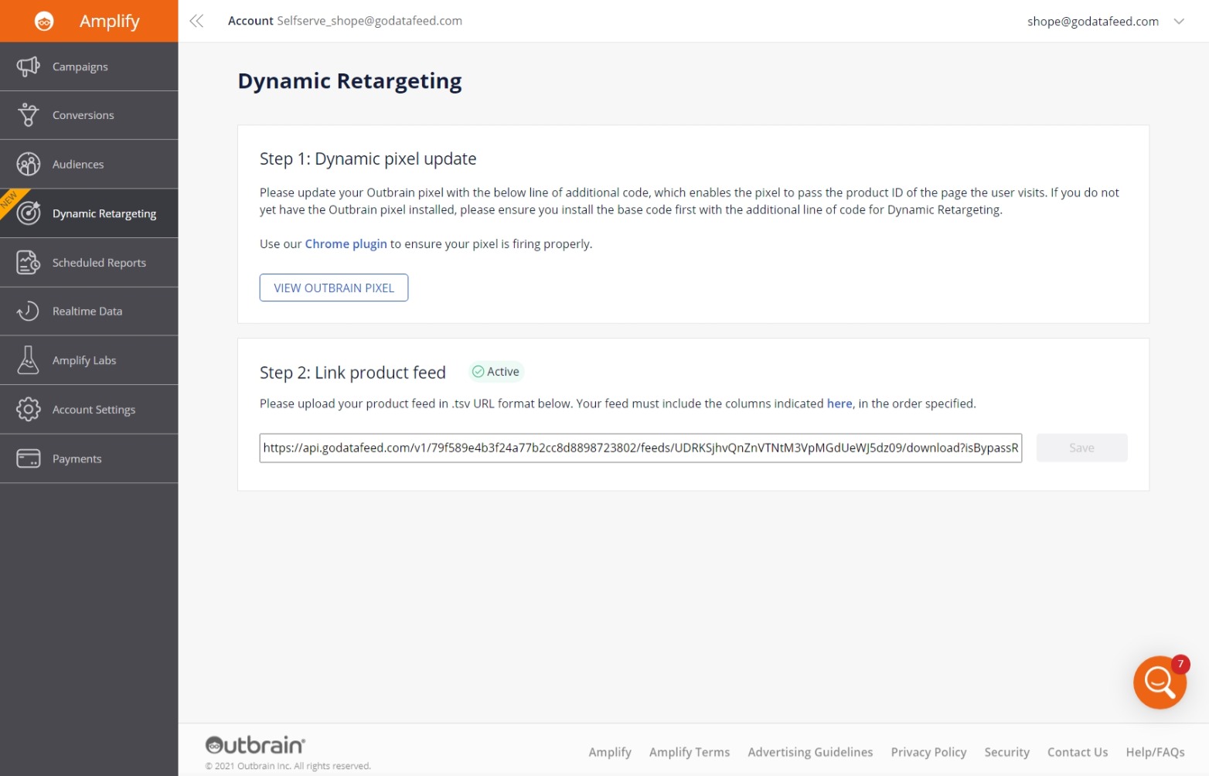
Task: Click the Payments card icon
Action: coord(28,458)
